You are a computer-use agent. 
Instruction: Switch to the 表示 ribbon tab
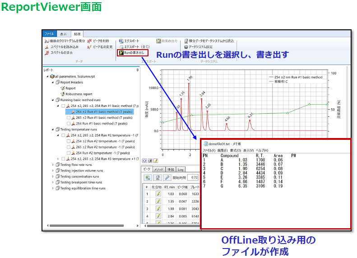tap(63, 34)
